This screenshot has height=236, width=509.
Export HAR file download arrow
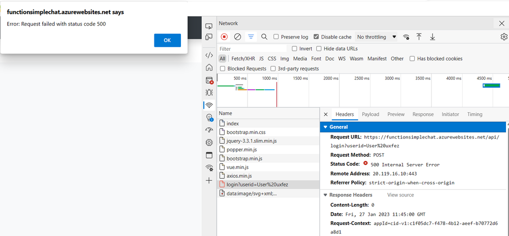433,37
